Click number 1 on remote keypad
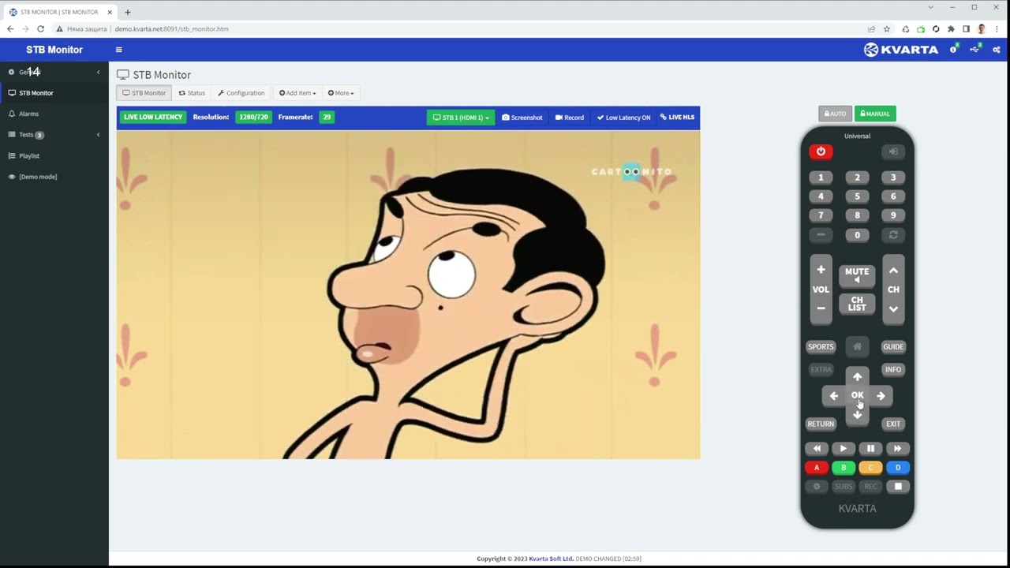 [821, 177]
